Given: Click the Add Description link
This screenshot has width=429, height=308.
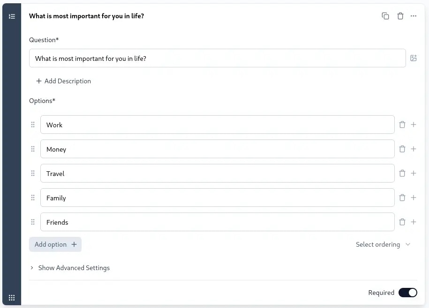Looking at the screenshot, I should coord(63,81).
